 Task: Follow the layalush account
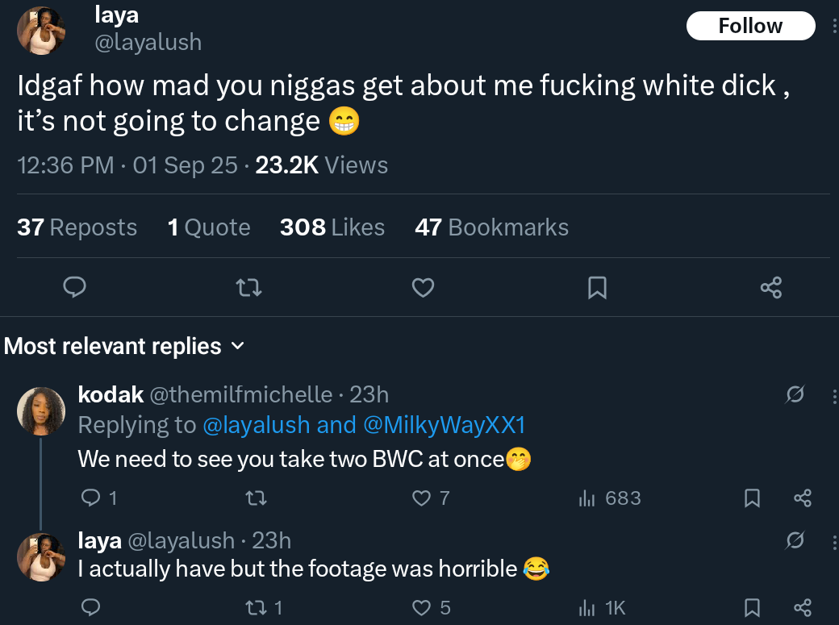coord(750,26)
